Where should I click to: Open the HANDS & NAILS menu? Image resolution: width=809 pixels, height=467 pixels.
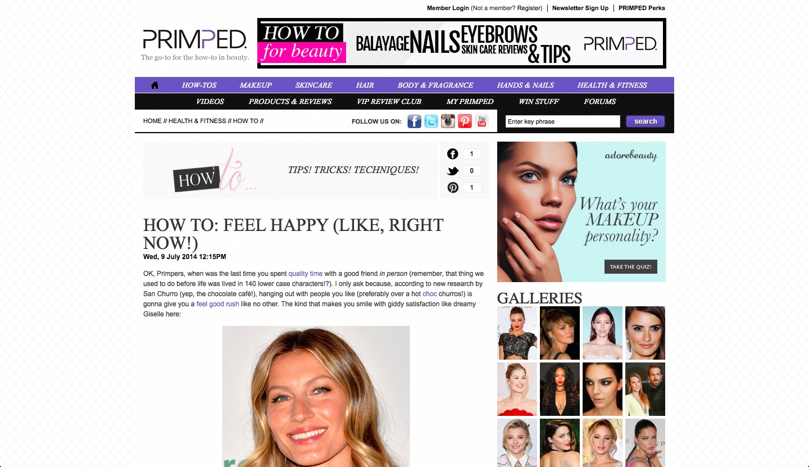point(525,85)
